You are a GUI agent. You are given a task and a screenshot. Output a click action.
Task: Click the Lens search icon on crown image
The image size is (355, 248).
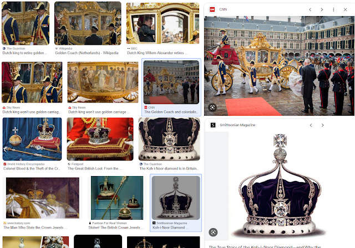(x=213, y=232)
